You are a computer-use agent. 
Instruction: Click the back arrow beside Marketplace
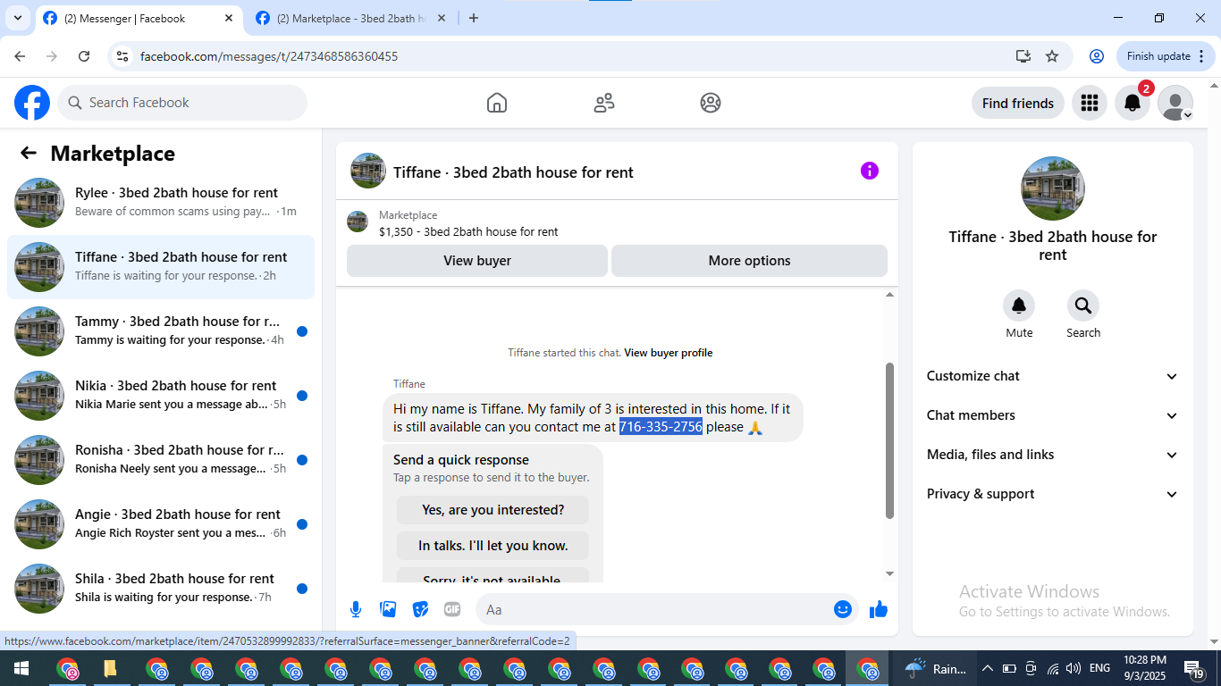(29, 153)
